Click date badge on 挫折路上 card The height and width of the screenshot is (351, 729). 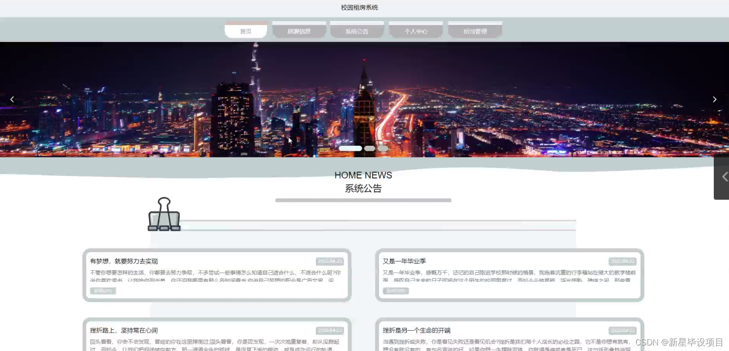point(330,330)
